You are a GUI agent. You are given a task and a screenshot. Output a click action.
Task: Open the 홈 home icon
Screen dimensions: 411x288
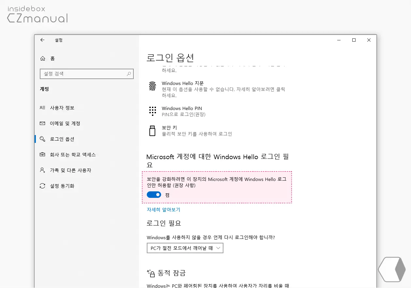43,59
